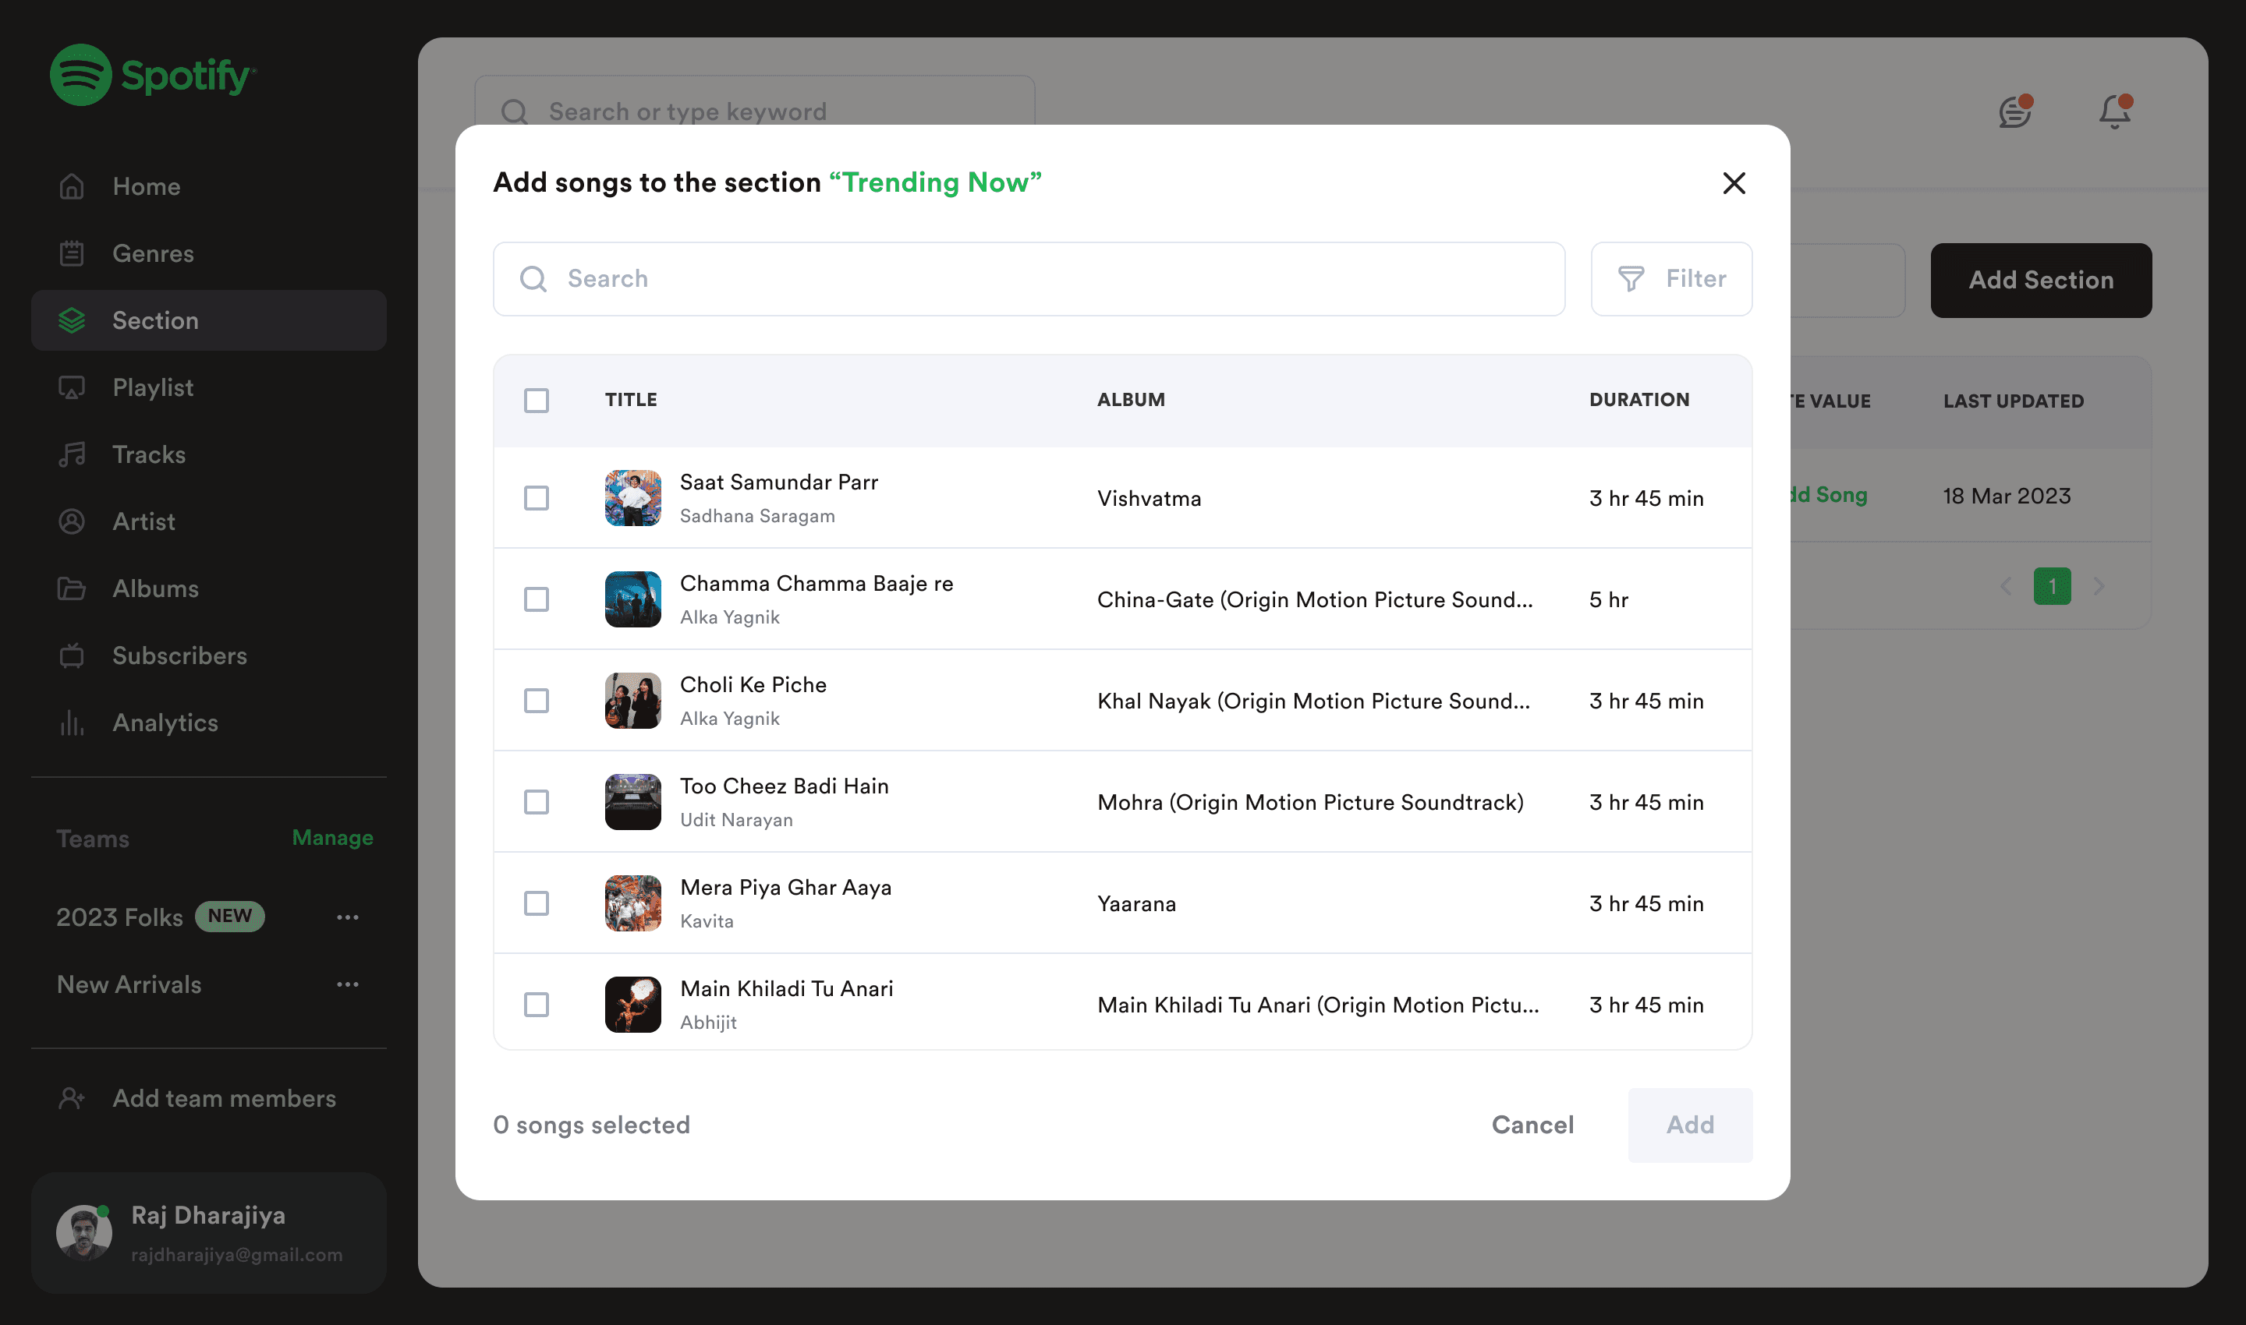Click the Add Section button
Viewport: 2246px width, 1325px height.
[x=2041, y=280]
